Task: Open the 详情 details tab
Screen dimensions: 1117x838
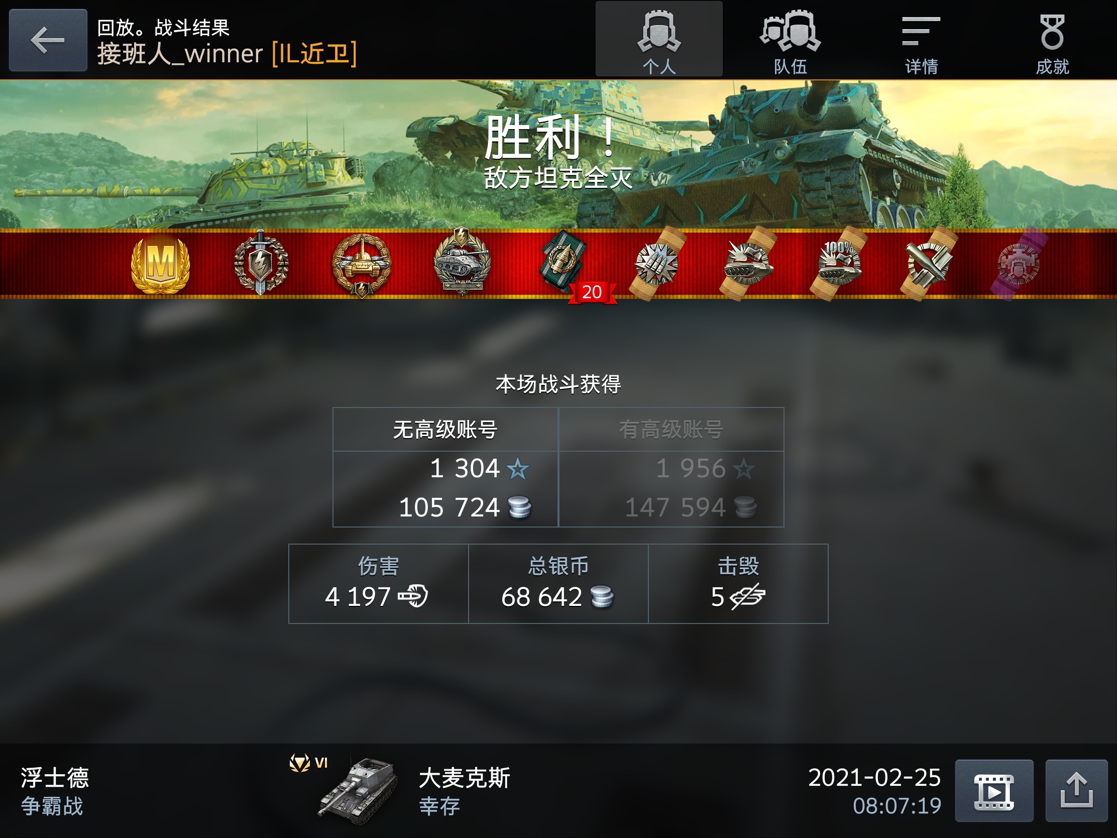Action: click(x=921, y=39)
